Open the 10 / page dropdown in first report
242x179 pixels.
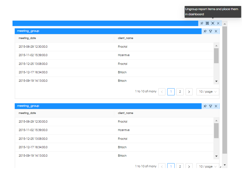click(x=207, y=92)
